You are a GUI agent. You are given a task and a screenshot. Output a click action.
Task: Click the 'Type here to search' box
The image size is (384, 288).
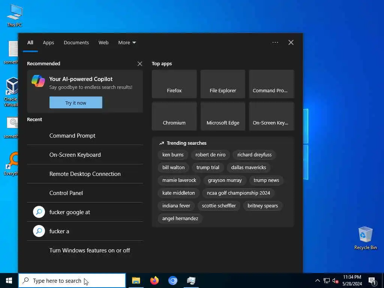click(72, 280)
